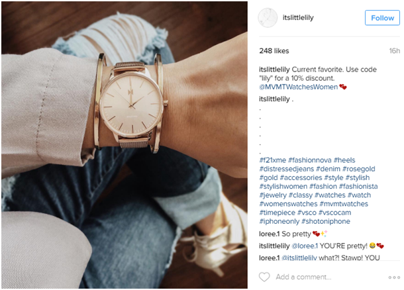Add a comment in the comment field
The width and height of the screenshot is (404, 290).
pos(303,277)
